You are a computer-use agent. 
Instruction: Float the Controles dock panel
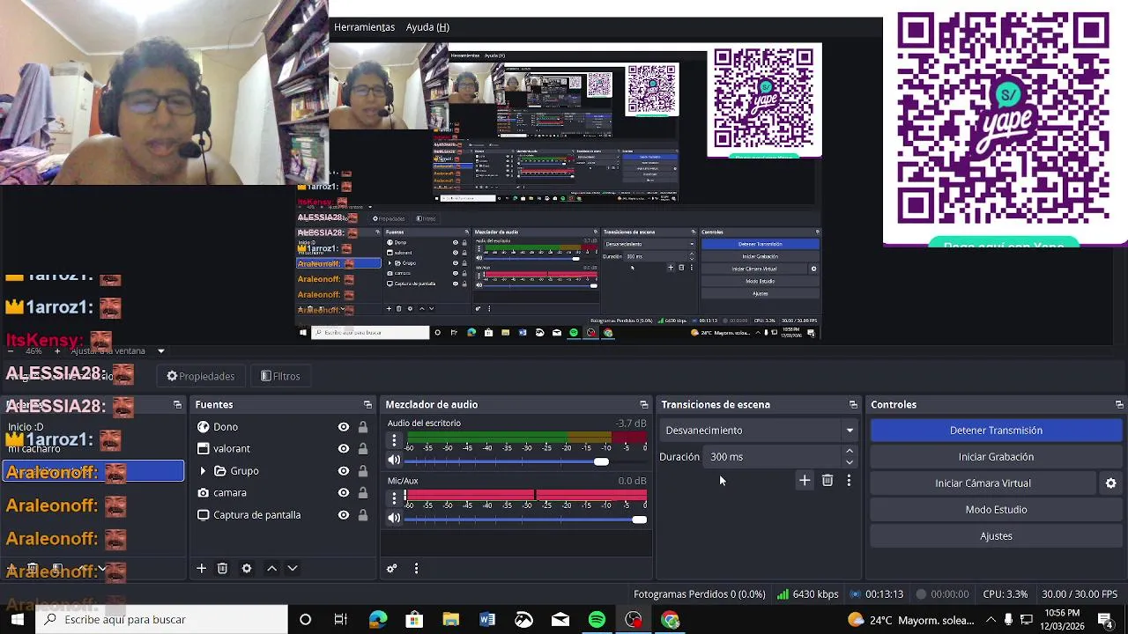tap(1119, 405)
